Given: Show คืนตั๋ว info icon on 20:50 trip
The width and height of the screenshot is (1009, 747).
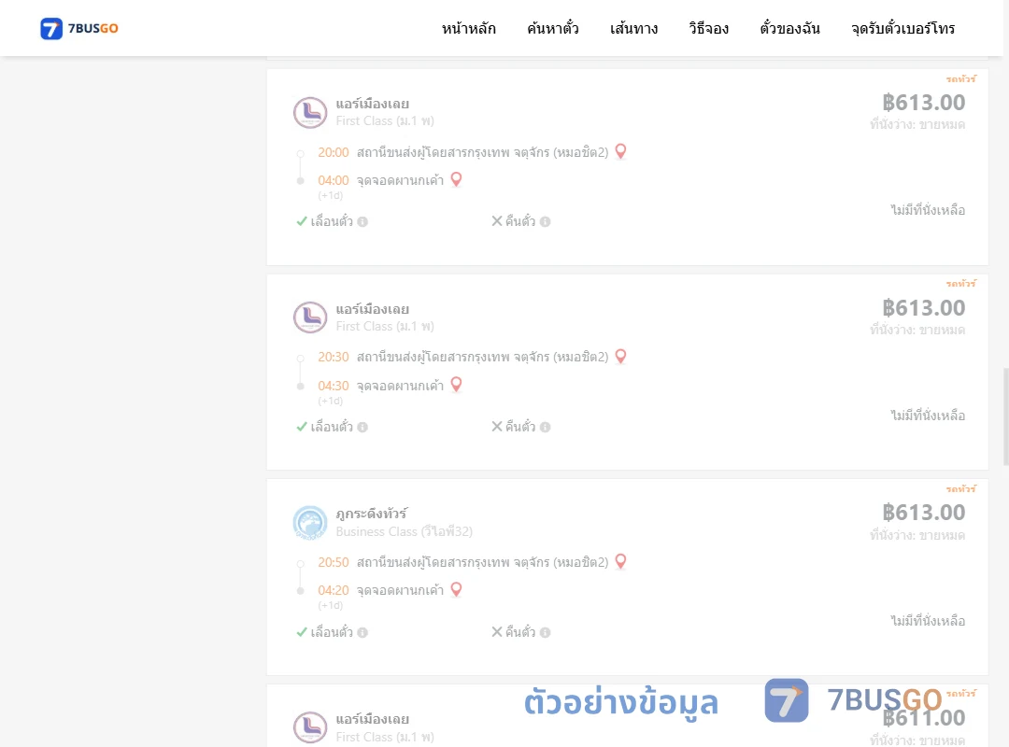Looking at the screenshot, I should click(x=545, y=632).
